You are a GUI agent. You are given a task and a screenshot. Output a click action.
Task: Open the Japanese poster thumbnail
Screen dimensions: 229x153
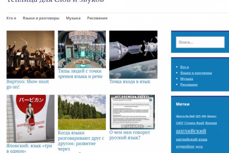pyautogui.click(x=31, y=119)
